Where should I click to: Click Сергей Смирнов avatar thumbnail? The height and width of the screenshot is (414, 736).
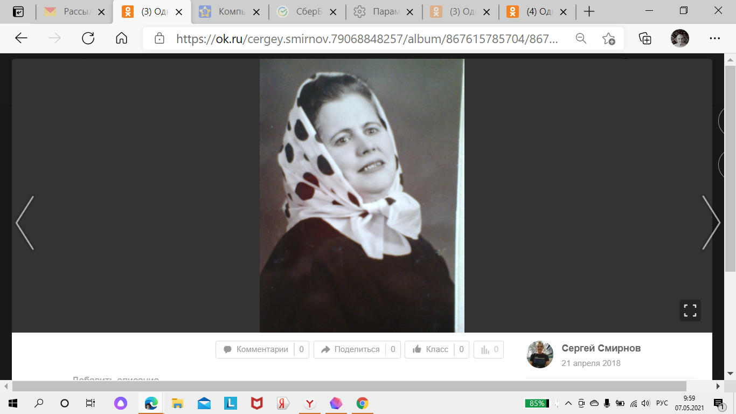pyautogui.click(x=540, y=354)
